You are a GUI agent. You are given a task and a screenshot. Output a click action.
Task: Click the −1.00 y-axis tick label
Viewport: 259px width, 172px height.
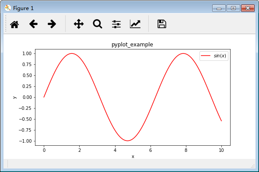tap(25, 141)
